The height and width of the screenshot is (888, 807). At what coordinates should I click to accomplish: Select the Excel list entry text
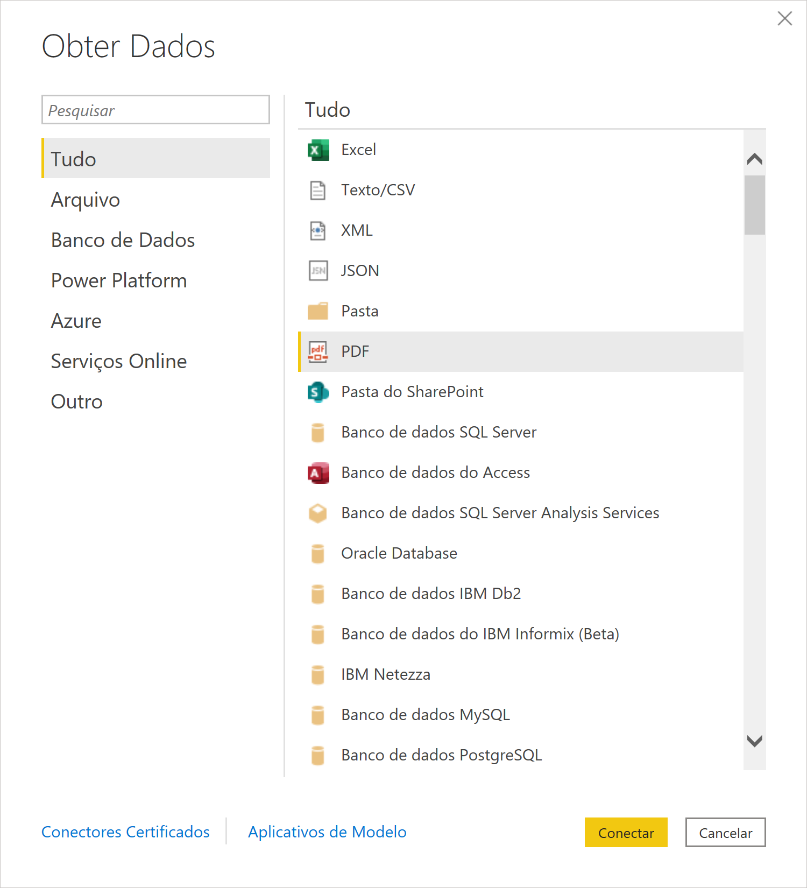tap(358, 150)
